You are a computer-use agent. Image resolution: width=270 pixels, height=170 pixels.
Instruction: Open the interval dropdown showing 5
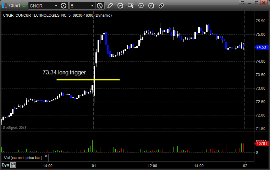(x=92, y=6)
